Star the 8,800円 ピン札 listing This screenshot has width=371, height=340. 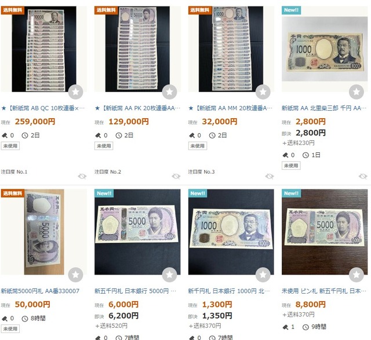(x=357, y=275)
